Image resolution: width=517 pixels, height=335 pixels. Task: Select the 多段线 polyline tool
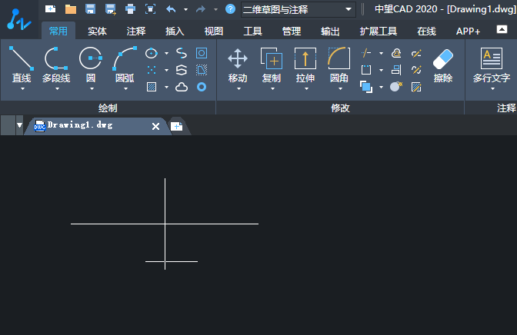[x=56, y=65]
